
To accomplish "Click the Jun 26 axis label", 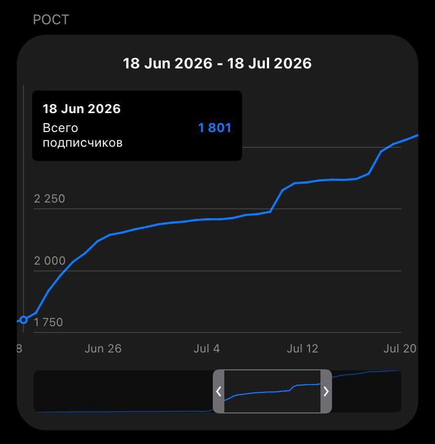I will tap(103, 349).
